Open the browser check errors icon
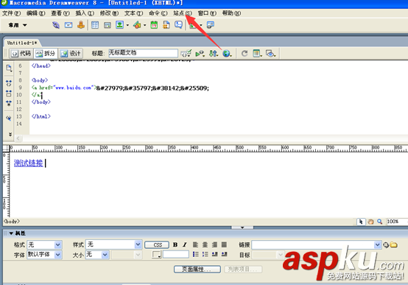Viewport: 408px width, 285px height. (186, 53)
